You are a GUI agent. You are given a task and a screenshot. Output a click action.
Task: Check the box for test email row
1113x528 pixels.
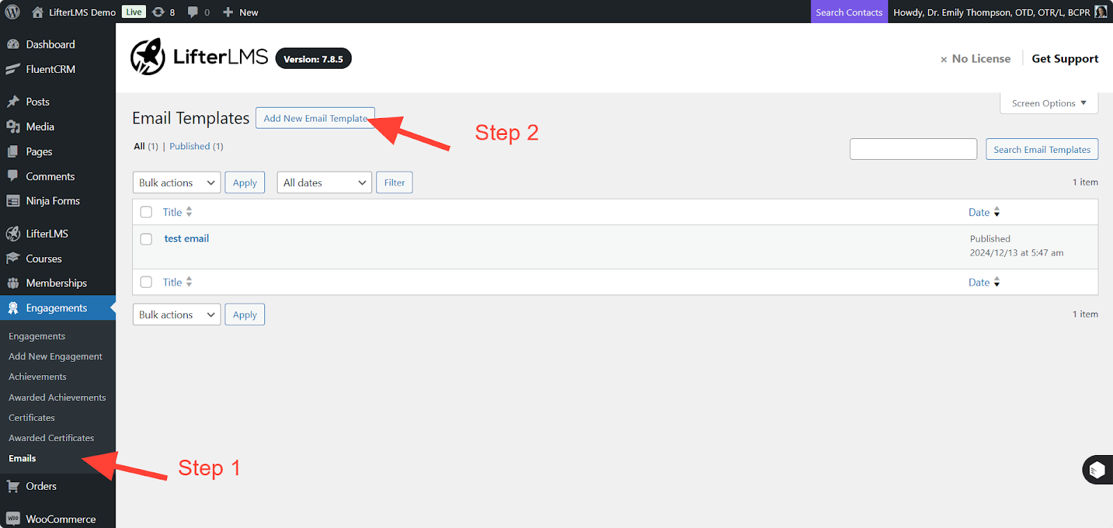pyautogui.click(x=146, y=239)
